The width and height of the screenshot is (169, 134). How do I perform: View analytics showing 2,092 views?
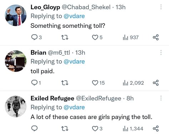click(133, 83)
